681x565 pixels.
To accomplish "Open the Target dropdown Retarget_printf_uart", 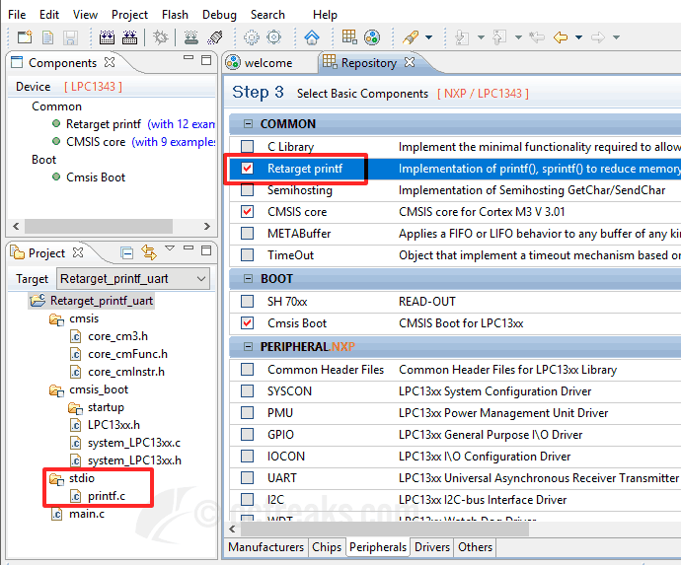I will (x=133, y=279).
